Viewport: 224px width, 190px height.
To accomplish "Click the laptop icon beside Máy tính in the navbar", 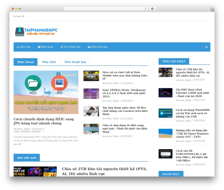I will [x=18, y=47].
